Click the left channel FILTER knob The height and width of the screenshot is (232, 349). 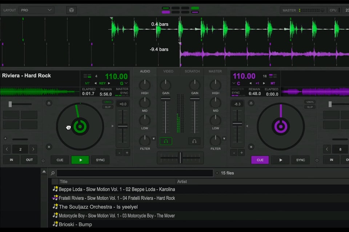(x=145, y=141)
